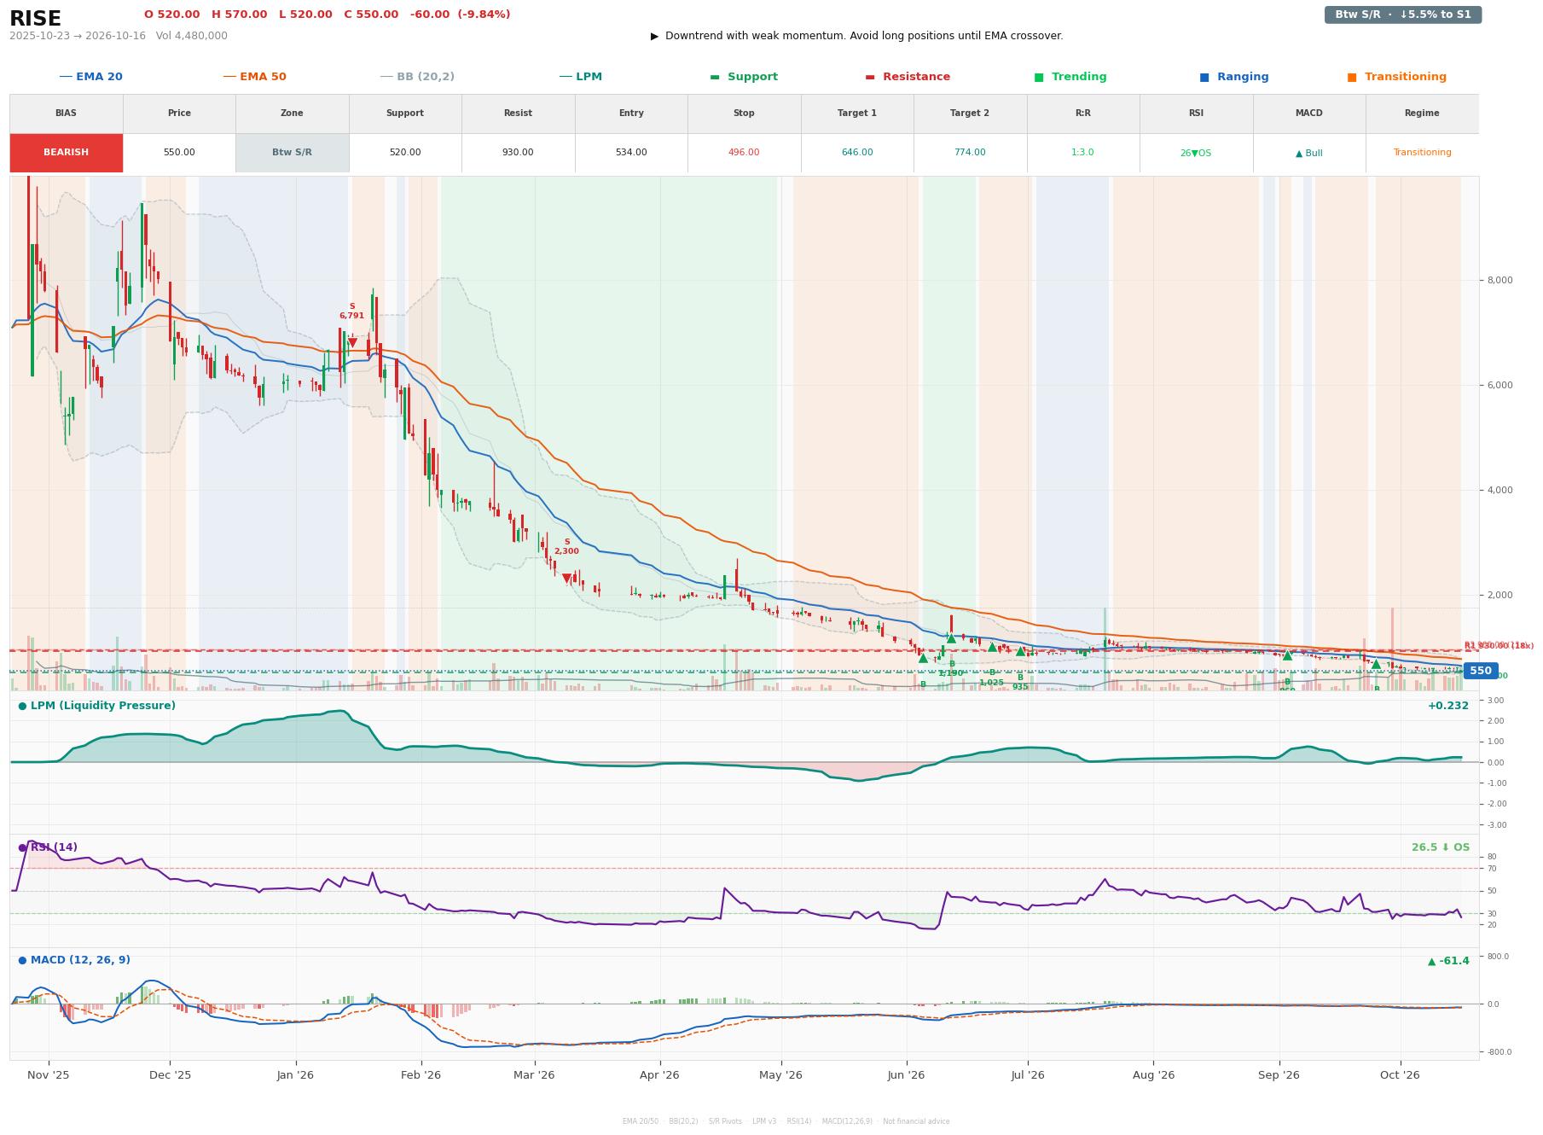Click the 8,000 price axis label
Viewport: 1543px width, 1135px height.
tap(1499, 280)
